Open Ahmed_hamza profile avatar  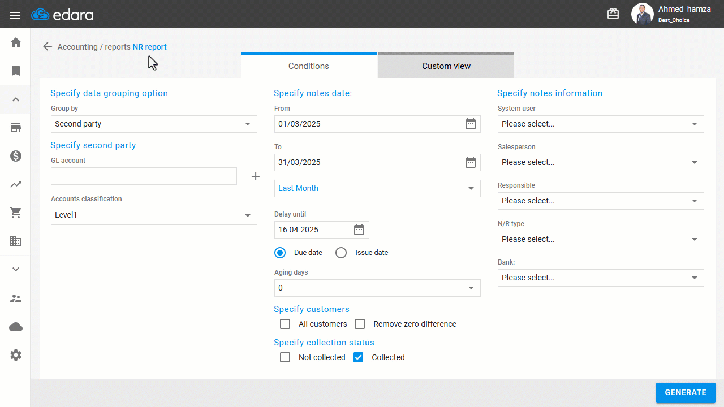[642, 14]
